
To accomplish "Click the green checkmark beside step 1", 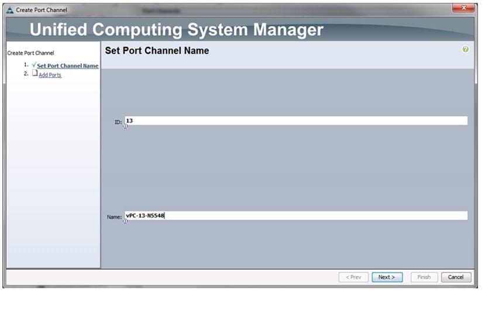I will [34, 65].
